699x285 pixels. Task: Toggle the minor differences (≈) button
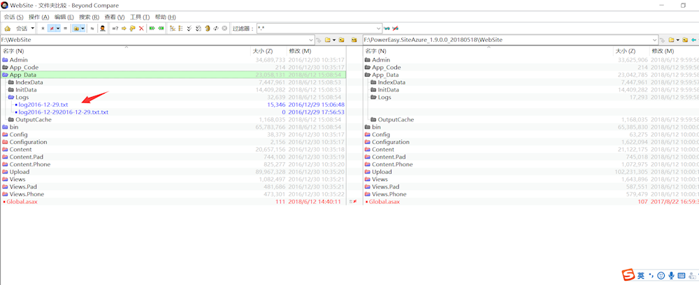pyautogui.click(x=92, y=29)
